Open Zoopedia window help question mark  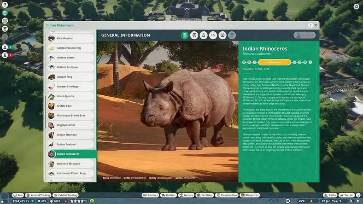pos(310,25)
